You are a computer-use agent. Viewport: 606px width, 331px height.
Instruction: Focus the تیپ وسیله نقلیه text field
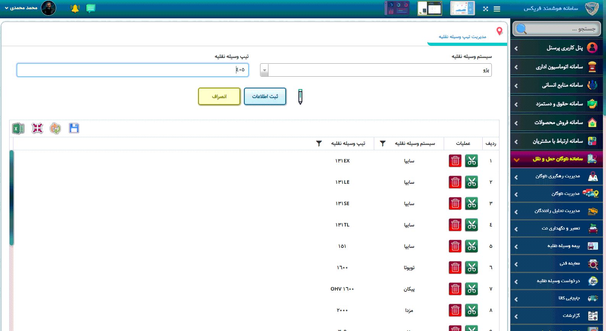(x=133, y=70)
